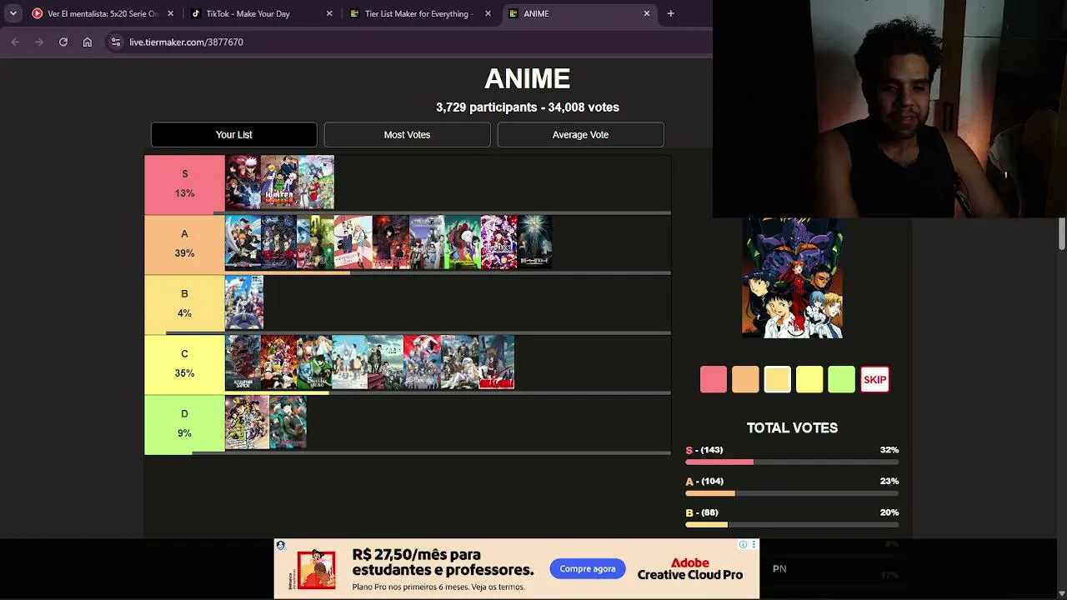Image resolution: width=1067 pixels, height=600 pixels.
Task: View site information for live.tiermaker.com
Action: 116,42
